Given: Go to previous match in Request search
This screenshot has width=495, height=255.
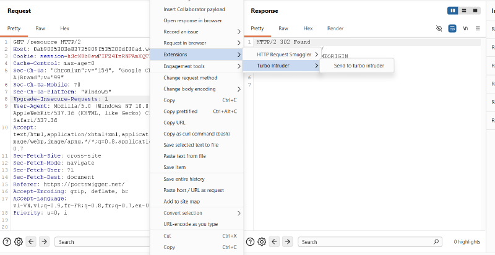Looking at the screenshot, I should point(31,242).
